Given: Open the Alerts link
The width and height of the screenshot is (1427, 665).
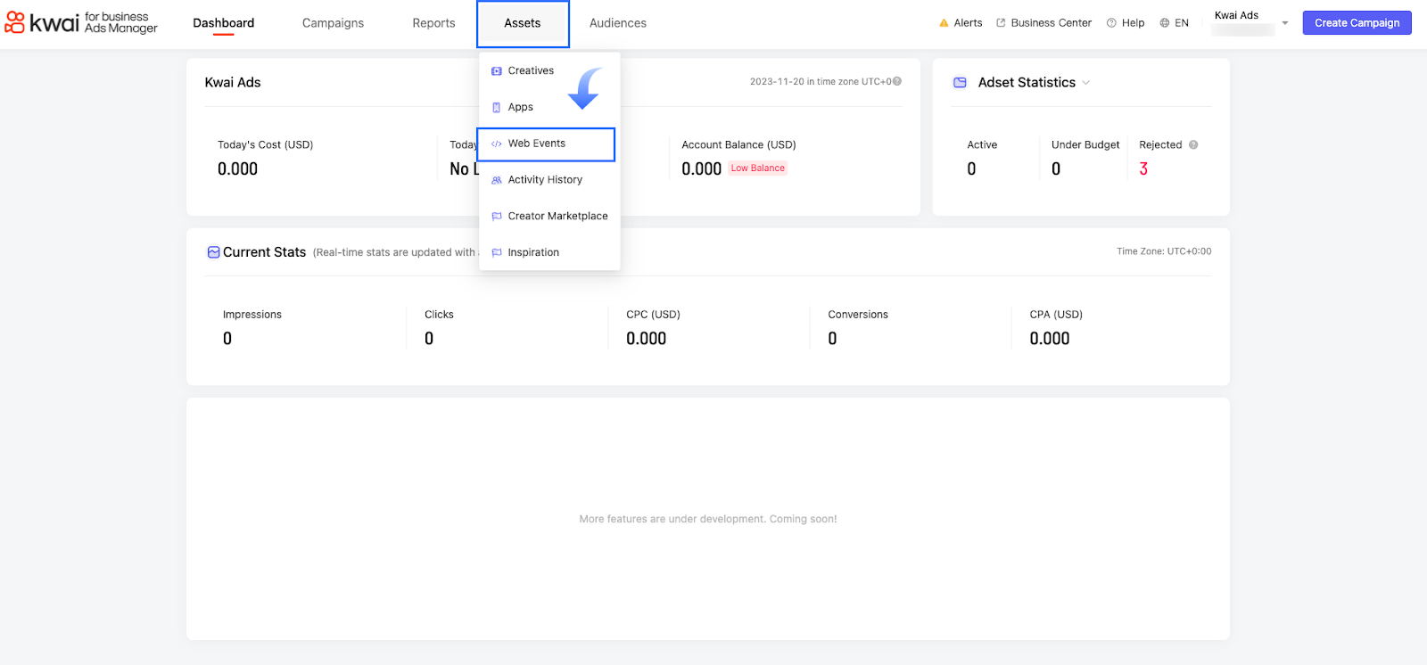Looking at the screenshot, I should [968, 23].
